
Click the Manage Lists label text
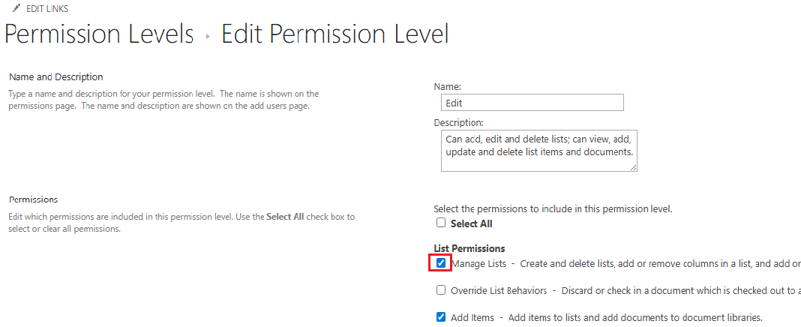tap(479, 264)
